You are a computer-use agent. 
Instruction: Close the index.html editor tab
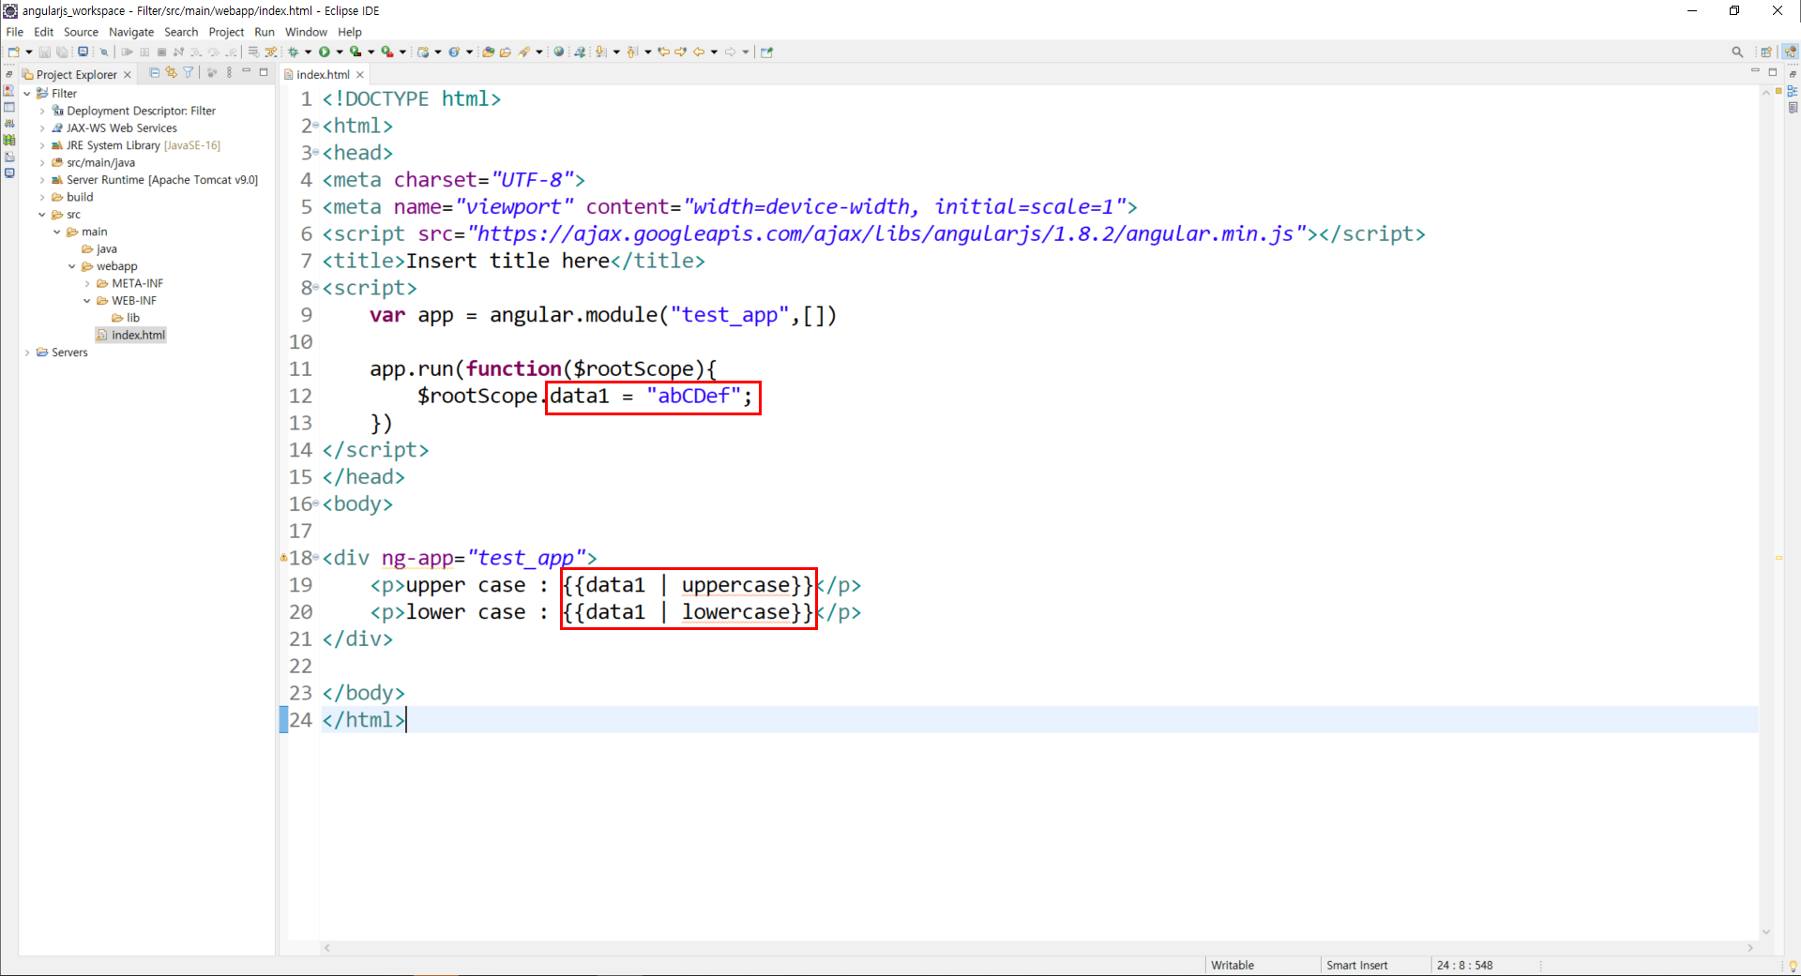[360, 75]
